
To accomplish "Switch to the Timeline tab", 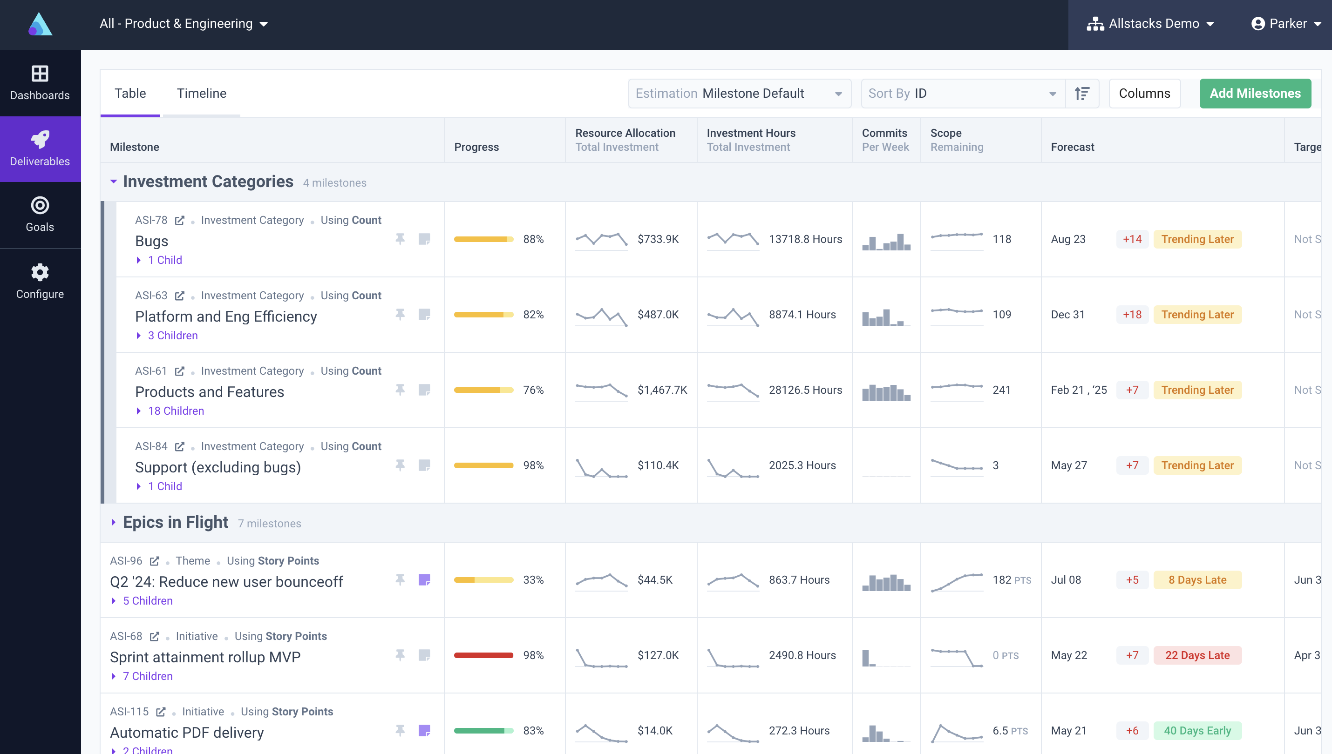I will (201, 93).
